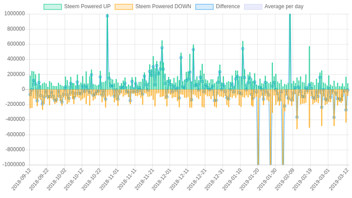Click the 1000000 y-axis label

15,14
